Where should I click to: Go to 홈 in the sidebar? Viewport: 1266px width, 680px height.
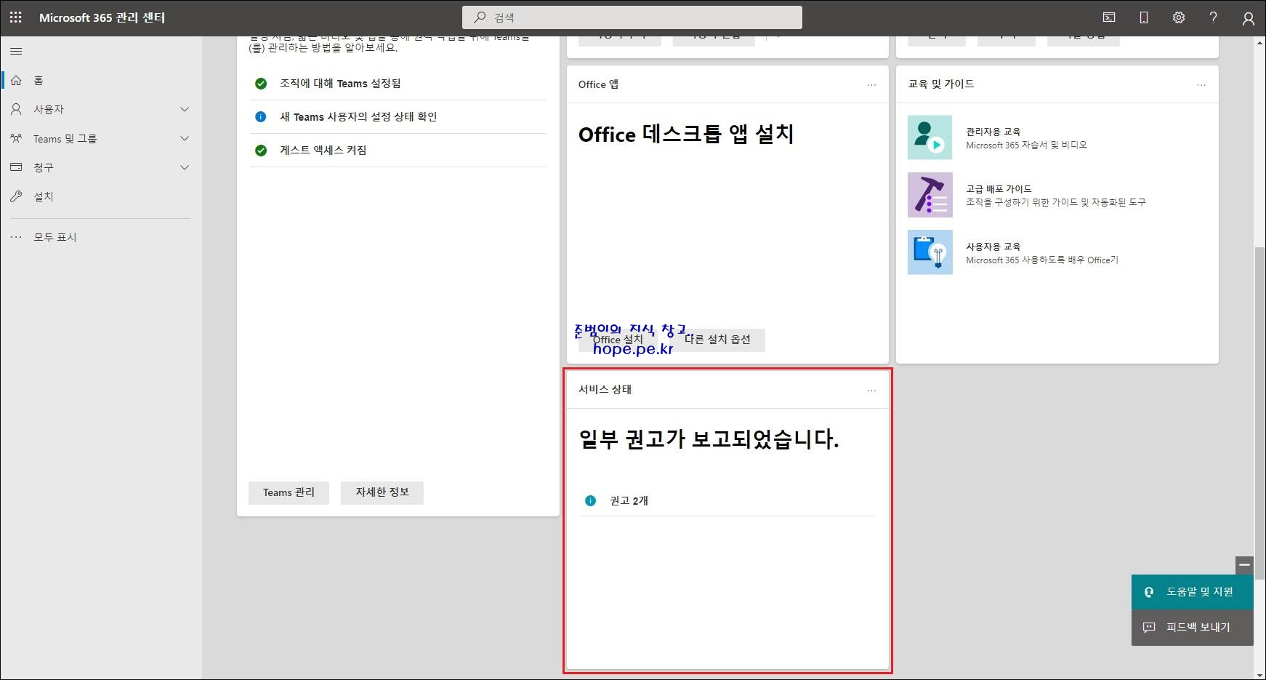(101, 80)
